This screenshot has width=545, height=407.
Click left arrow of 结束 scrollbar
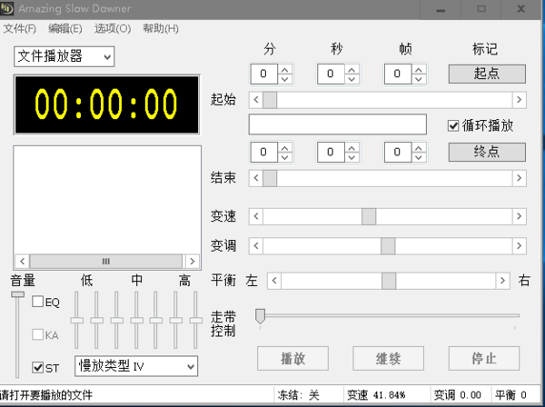[256, 178]
